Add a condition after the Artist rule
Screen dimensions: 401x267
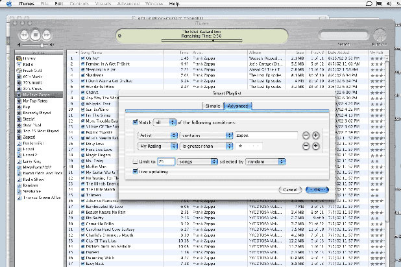click(x=315, y=135)
